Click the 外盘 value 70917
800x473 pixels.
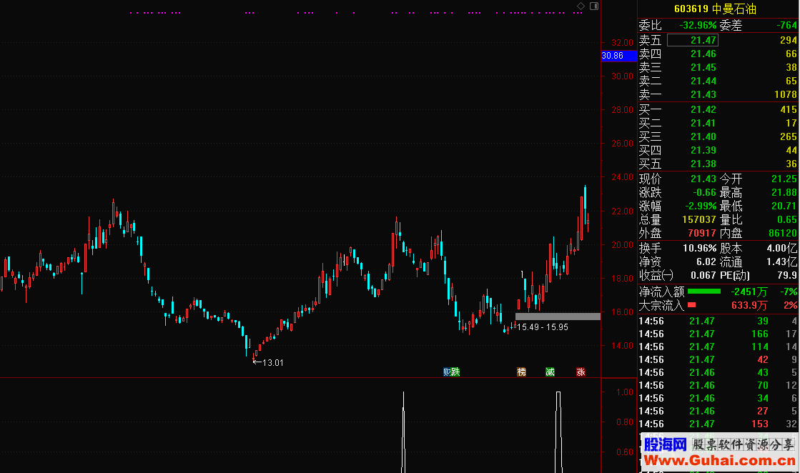point(702,233)
